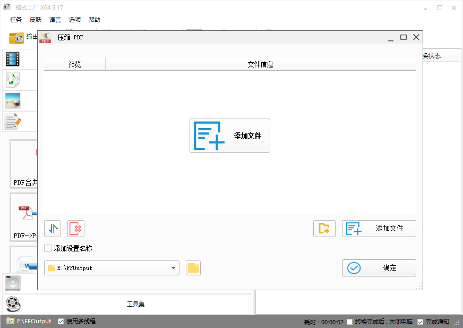Open the 选项 menu
This screenshot has height=328, width=463.
tap(74, 20)
